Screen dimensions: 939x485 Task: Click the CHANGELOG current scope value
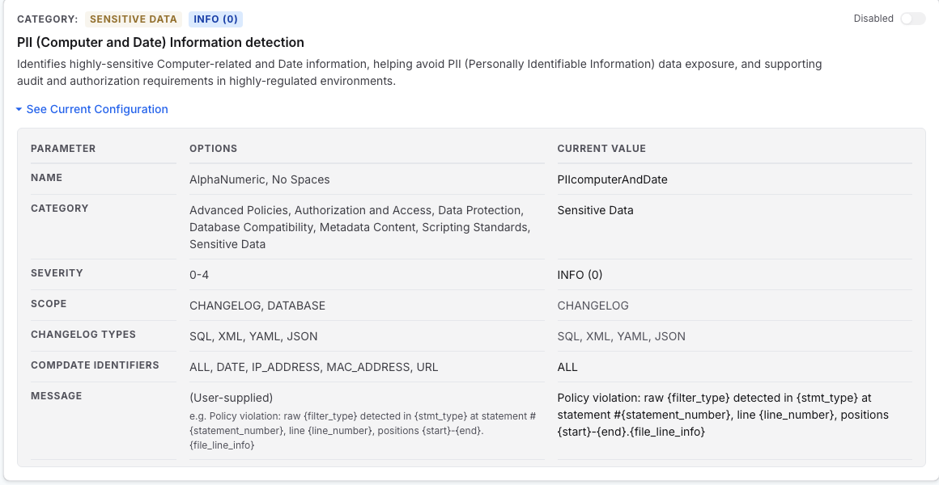tap(593, 306)
